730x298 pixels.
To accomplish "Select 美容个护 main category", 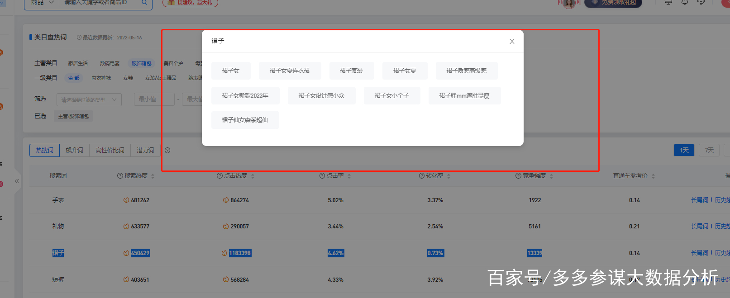I will click(x=173, y=63).
